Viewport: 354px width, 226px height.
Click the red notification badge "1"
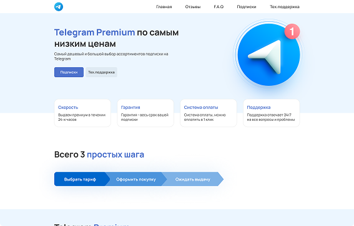292,32
